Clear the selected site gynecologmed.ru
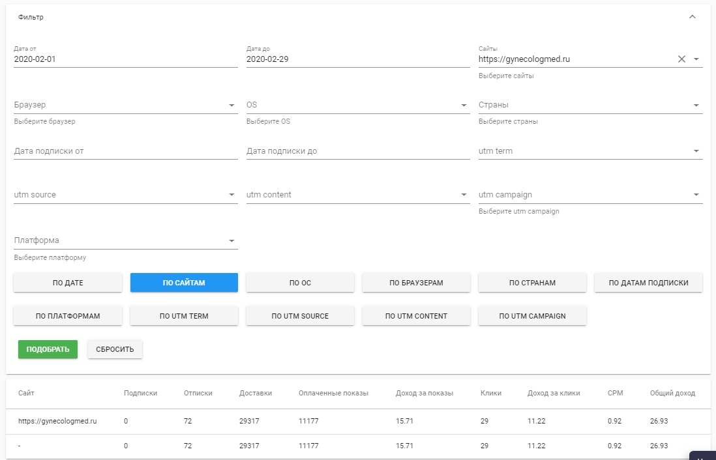The image size is (716, 460). pos(681,59)
